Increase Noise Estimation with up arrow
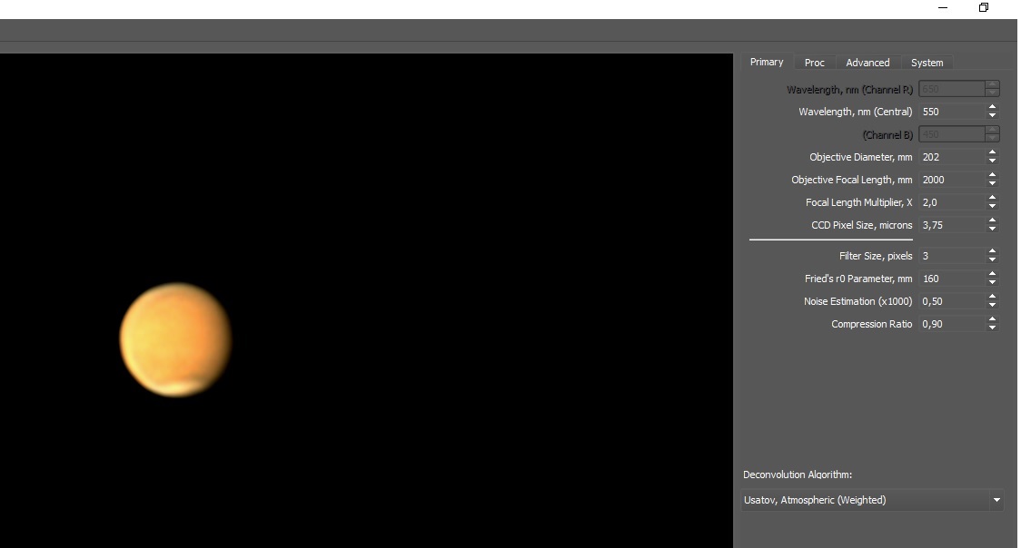The image size is (1021, 548). pyautogui.click(x=992, y=297)
